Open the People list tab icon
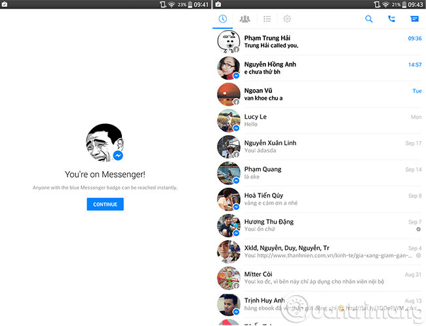The height and width of the screenshot is (326, 426). 267,19
